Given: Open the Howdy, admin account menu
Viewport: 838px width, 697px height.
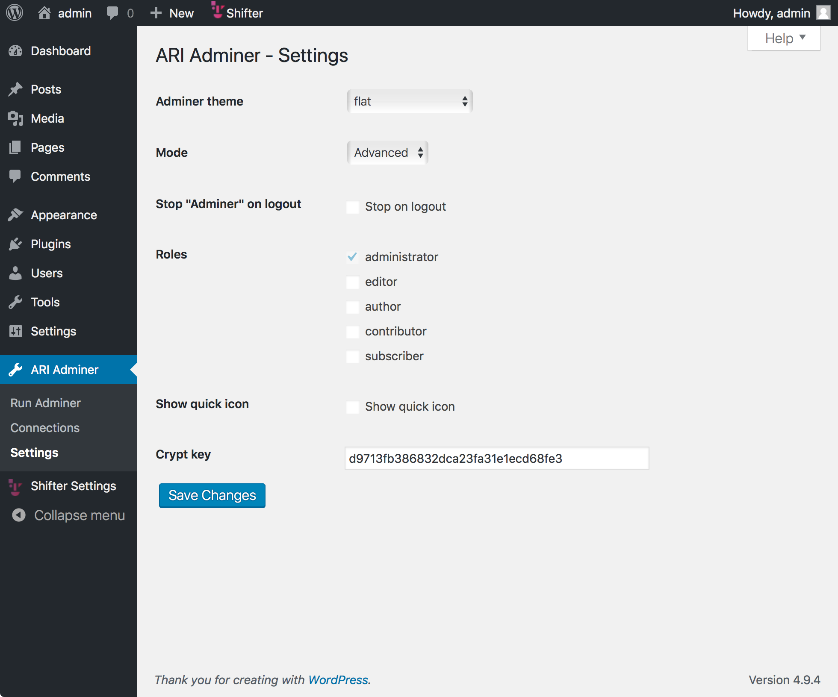Looking at the screenshot, I should point(781,13).
